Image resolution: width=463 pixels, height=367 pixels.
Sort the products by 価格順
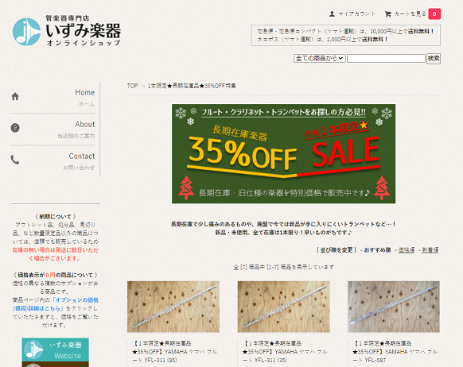point(407,250)
